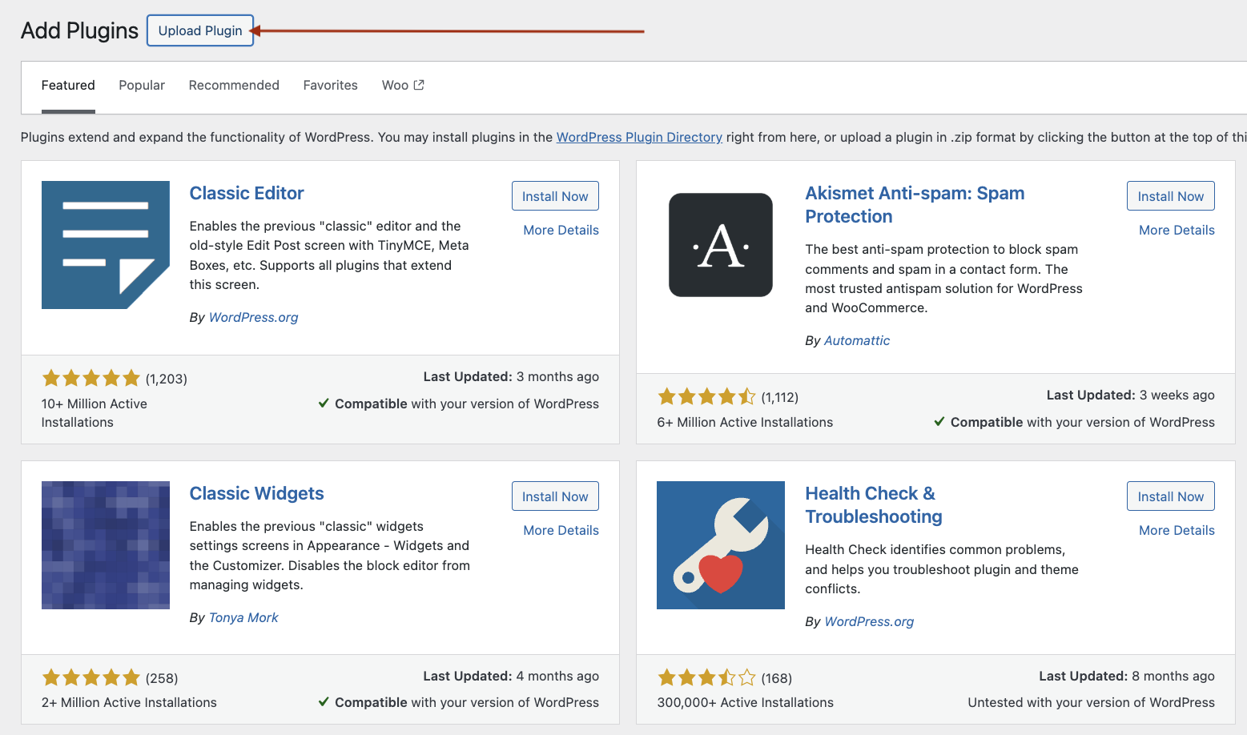Click Classic Editor star rating

(x=91, y=378)
